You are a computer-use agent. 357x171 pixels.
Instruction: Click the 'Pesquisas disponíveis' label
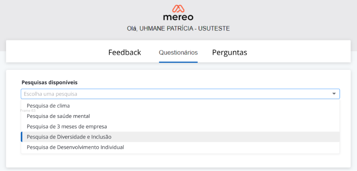coord(50,82)
